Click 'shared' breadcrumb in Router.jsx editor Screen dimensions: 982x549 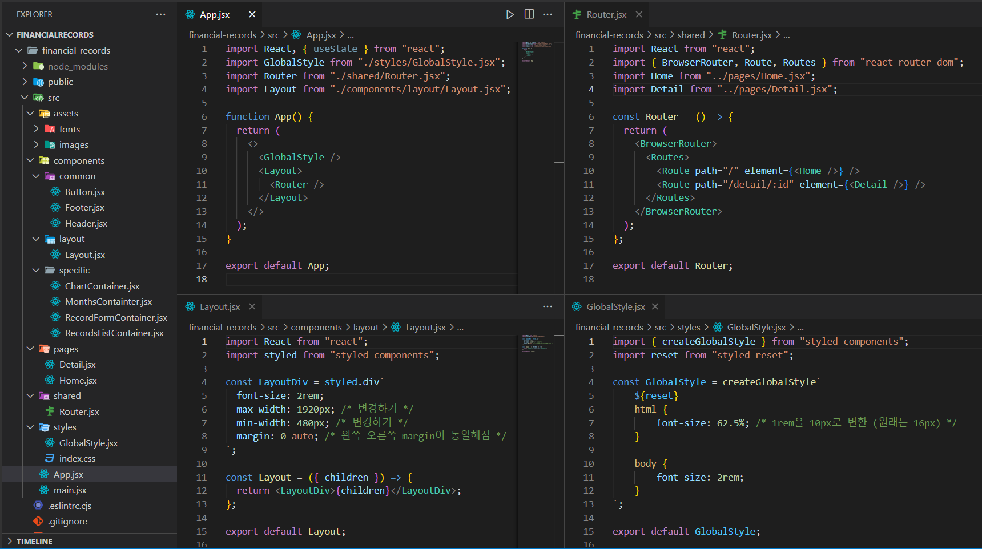pyautogui.click(x=691, y=35)
